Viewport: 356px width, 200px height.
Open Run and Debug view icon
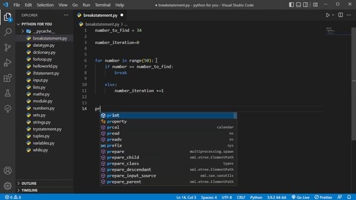[x=7, y=63]
